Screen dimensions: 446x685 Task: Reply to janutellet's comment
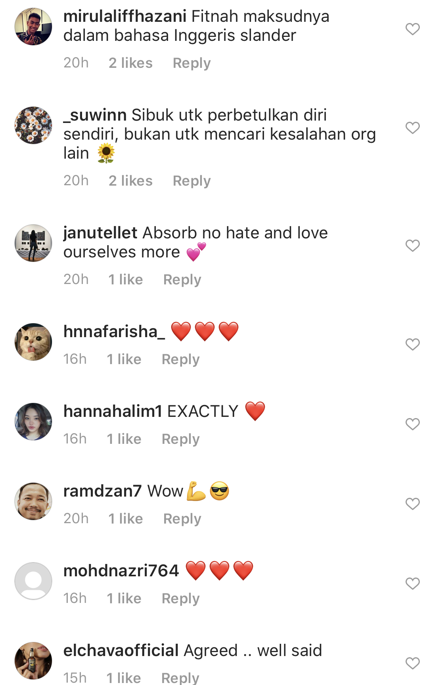[x=182, y=280]
